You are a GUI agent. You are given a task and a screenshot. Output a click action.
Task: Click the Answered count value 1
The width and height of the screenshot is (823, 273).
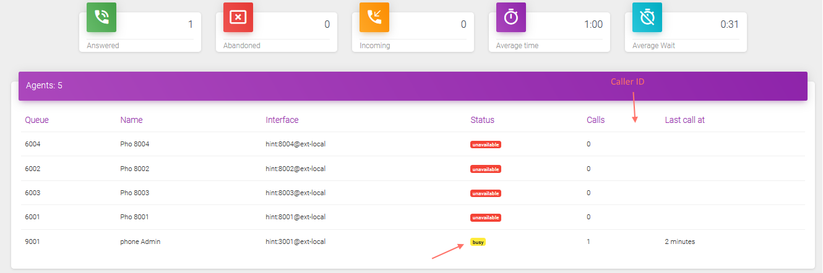tap(191, 25)
